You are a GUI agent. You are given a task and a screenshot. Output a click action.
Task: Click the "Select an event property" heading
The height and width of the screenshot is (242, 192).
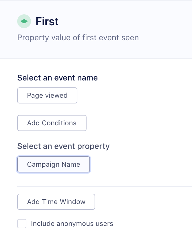coord(63,146)
